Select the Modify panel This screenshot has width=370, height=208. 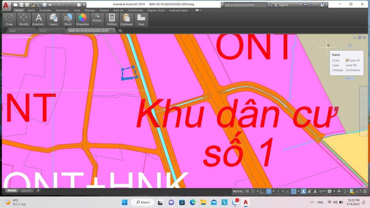24,20
